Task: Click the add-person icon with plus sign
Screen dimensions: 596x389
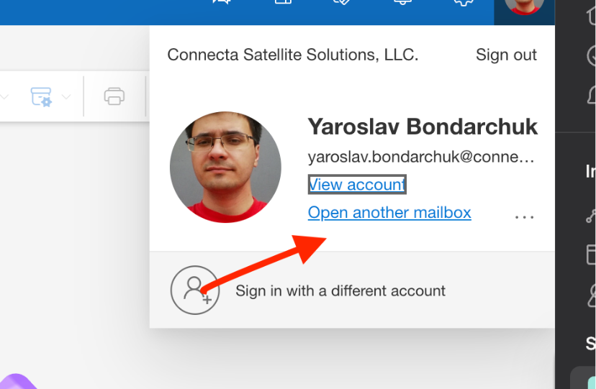Action: (x=194, y=290)
